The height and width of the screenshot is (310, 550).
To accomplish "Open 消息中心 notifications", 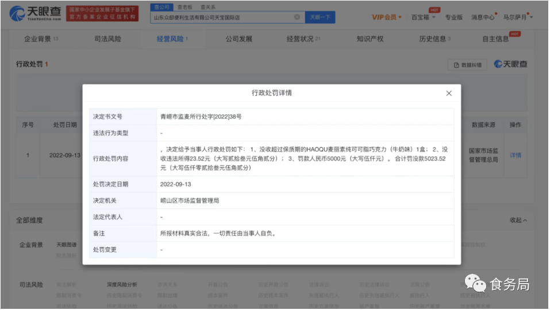I will pos(483,17).
